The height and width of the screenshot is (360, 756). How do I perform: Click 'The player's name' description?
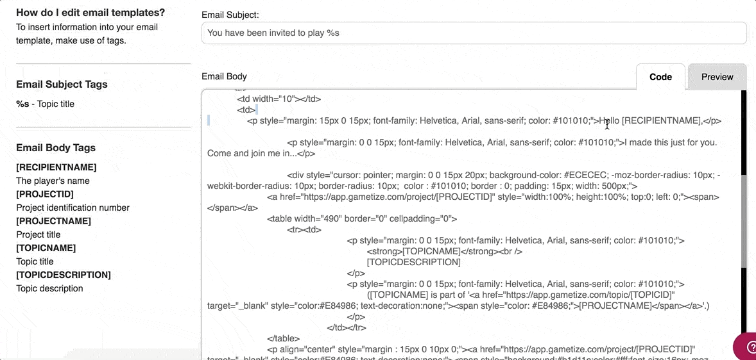point(53,181)
